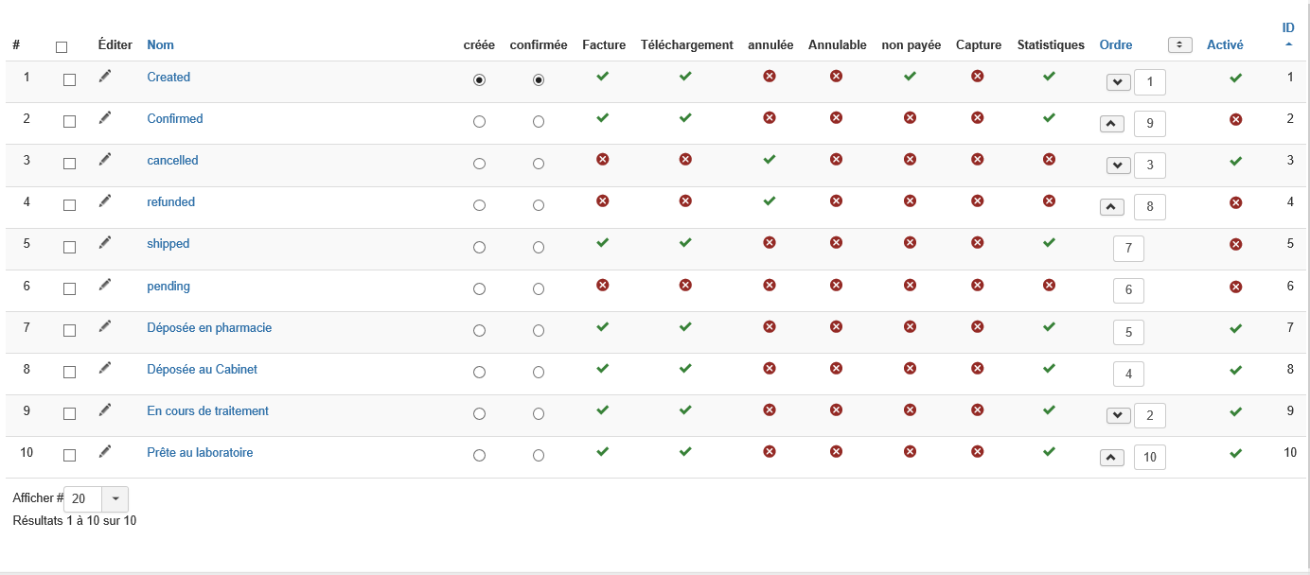1310x575 pixels.
Task: Click Statistiques green check for Déposée en pharmacie
Action: click(1049, 326)
